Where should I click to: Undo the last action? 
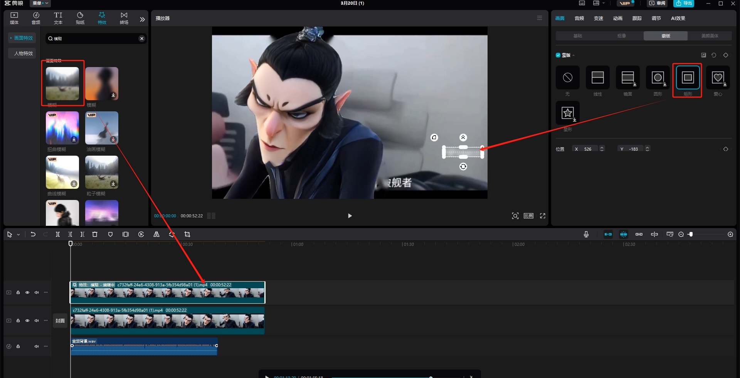(33, 234)
